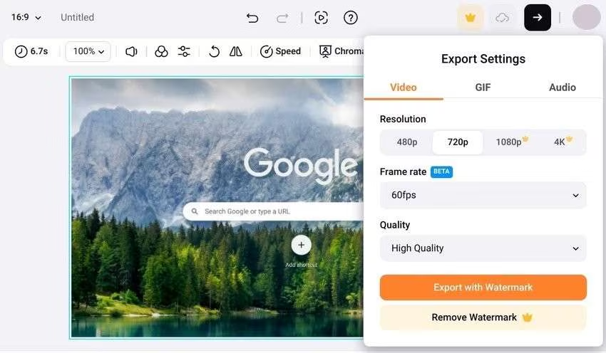Switch to the Video export tab
The width and height of the screenshot is (606, 353).
click(404, 88)
